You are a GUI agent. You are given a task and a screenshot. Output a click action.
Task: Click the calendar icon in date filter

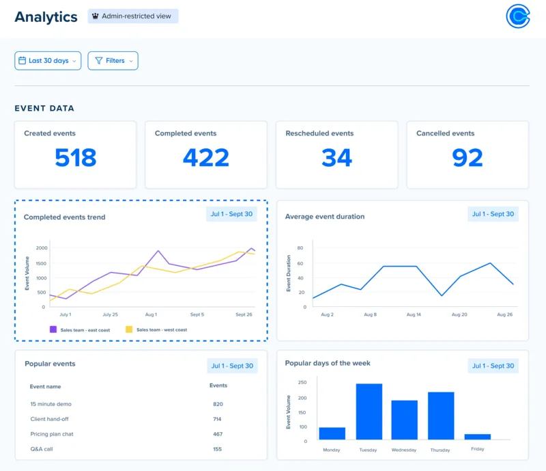[x=23, y=61]
